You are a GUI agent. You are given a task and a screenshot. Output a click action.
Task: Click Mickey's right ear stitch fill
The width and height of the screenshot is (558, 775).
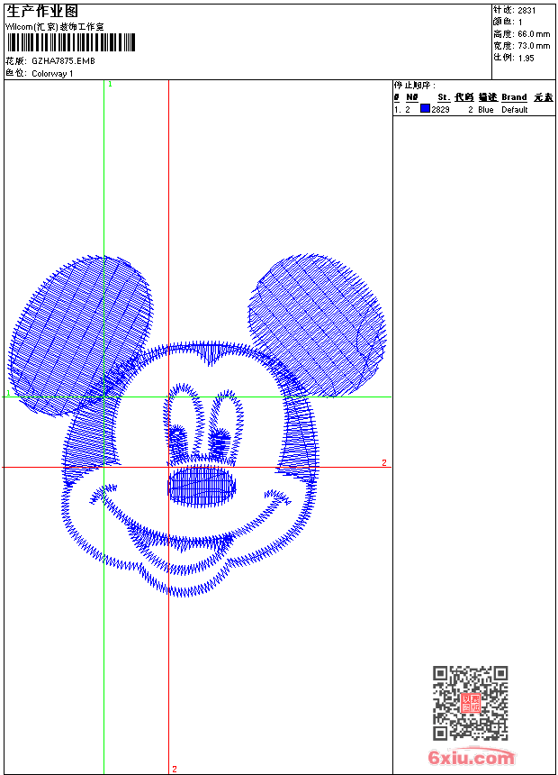317,323
